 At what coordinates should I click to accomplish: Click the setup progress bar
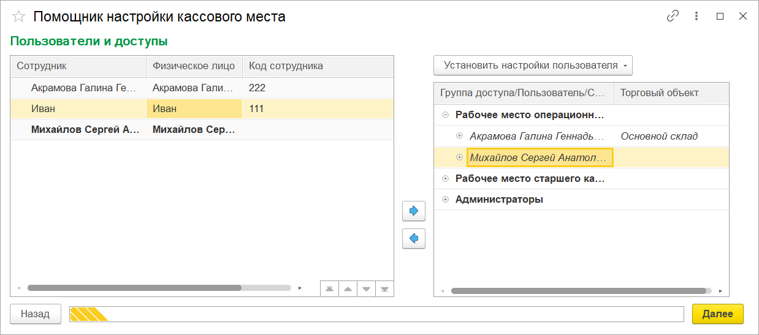click(x=376, y=314)
